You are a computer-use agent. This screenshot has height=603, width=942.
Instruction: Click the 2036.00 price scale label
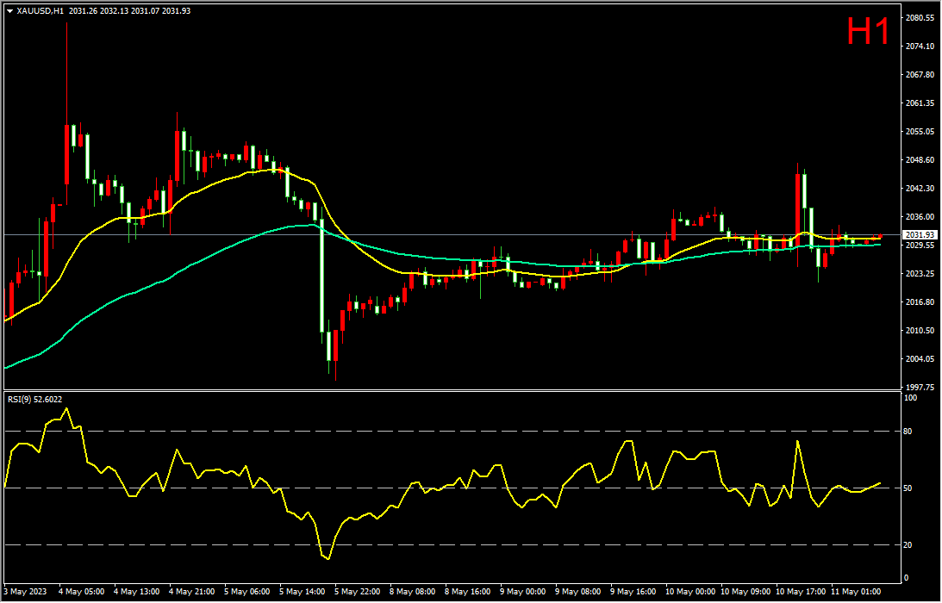point(920,216)
